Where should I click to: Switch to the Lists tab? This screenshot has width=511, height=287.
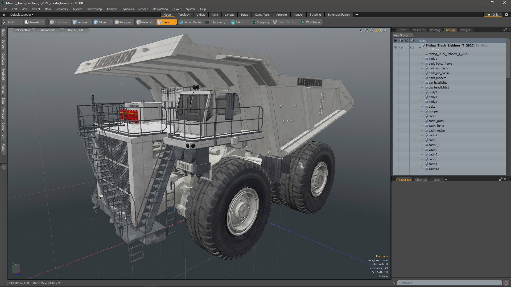click(x=436, y=180)
